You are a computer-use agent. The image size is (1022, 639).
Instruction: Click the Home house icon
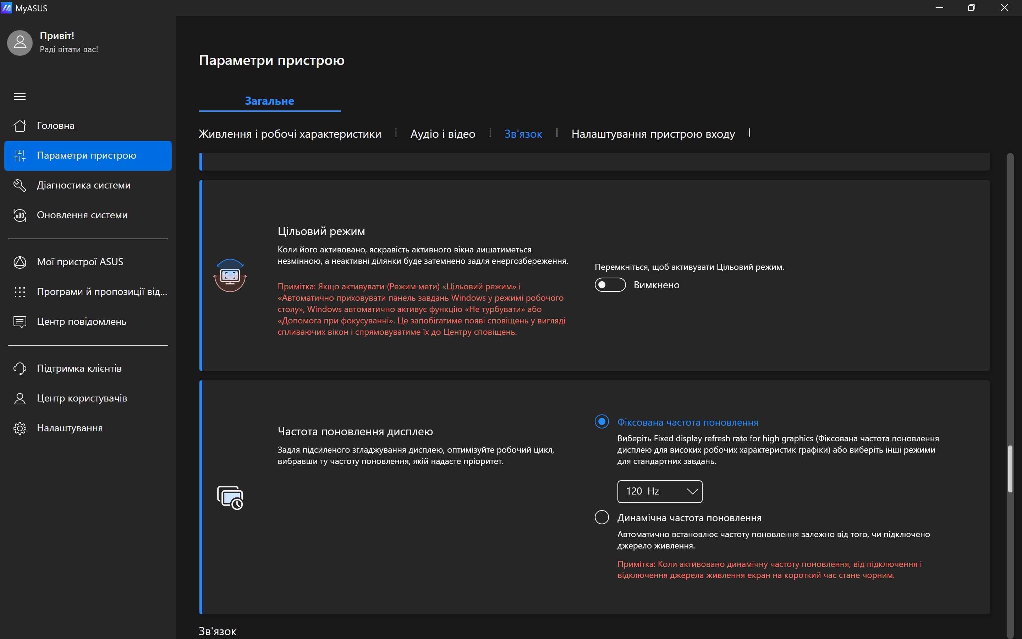point(20,126)
